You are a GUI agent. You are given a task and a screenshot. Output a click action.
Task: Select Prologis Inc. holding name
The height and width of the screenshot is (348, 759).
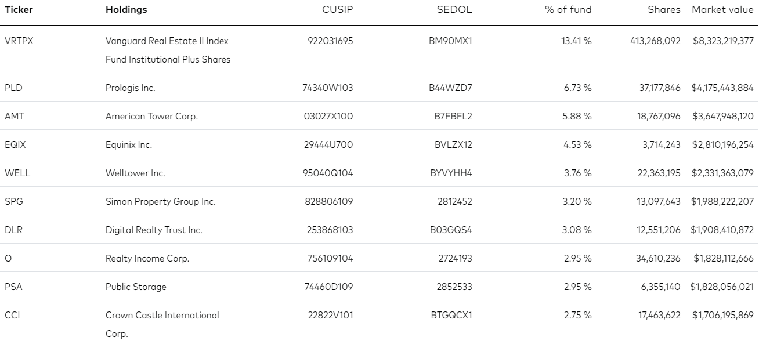pyautogui.click(x=130, y=88)
